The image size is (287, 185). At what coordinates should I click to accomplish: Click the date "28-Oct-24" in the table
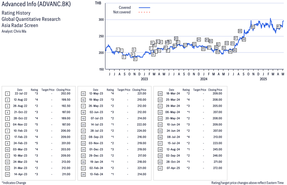[x=173, y=162]
